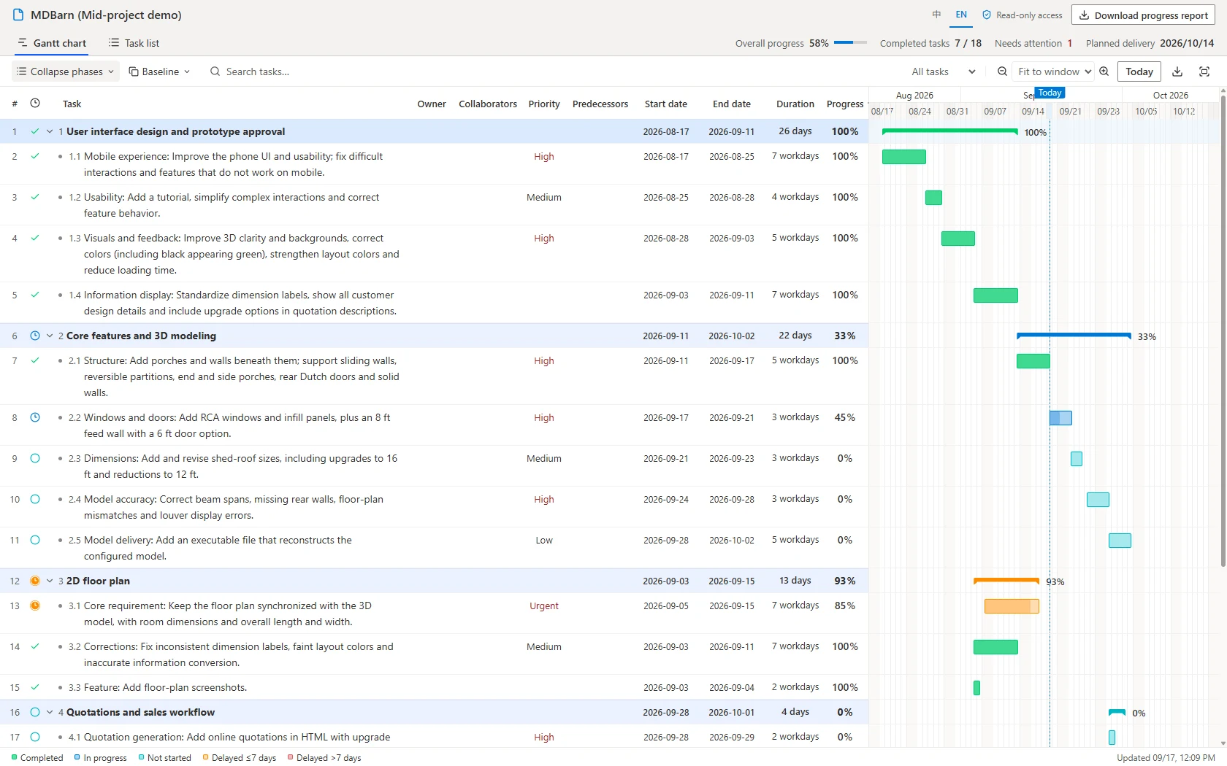The width and height of the screenshot is (1227, 766).
Task: Click the not-started circle for row 17
Action: 35,737
